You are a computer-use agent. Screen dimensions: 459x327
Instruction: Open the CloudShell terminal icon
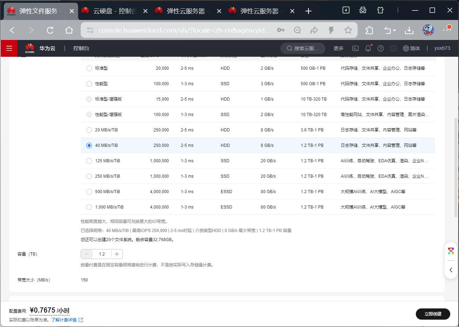[355, 48]
